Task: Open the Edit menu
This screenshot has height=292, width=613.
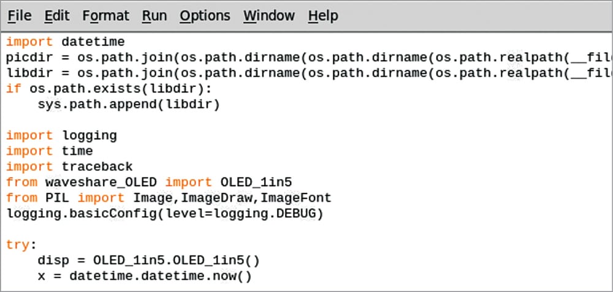Action: [56, 15]
